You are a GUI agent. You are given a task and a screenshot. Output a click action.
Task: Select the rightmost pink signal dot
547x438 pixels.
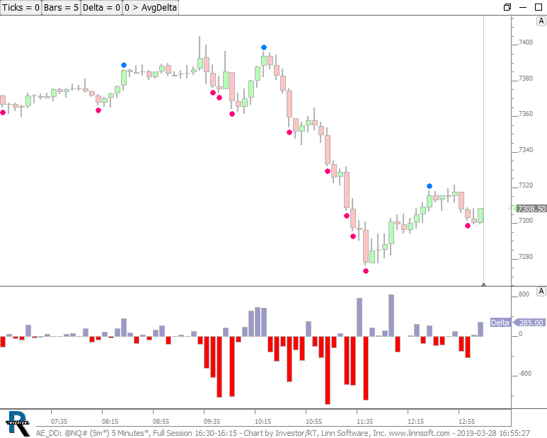(x=468, y=226)
